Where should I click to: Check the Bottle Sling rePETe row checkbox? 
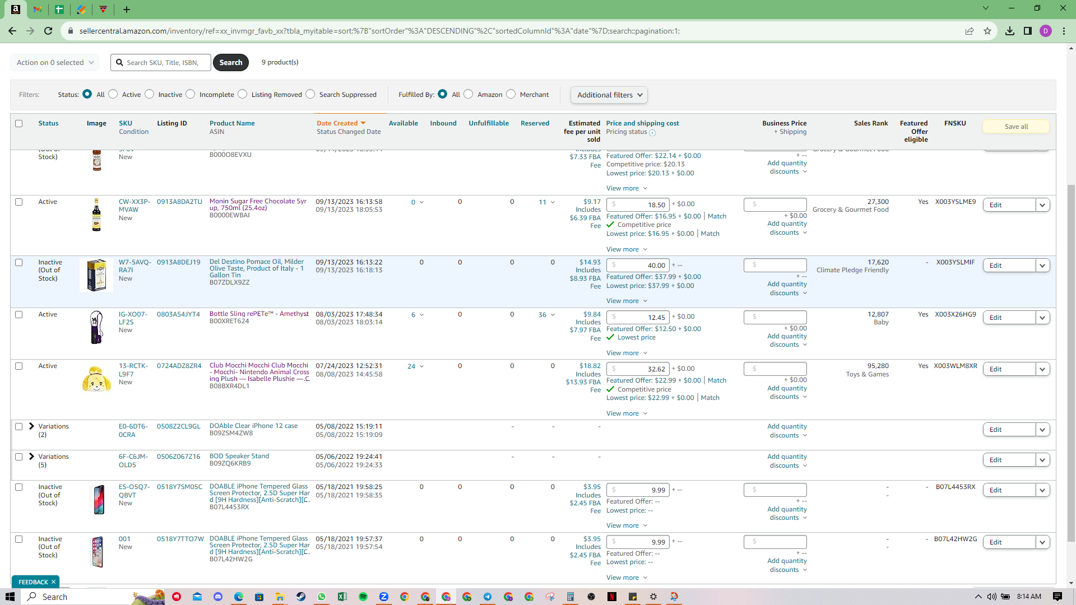(x=19, y=314)
